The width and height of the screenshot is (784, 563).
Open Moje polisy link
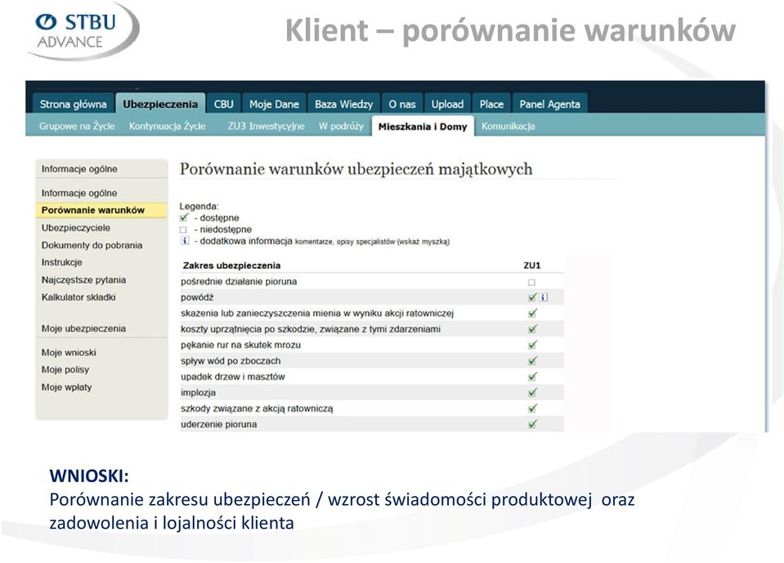(x=65, y=369)
